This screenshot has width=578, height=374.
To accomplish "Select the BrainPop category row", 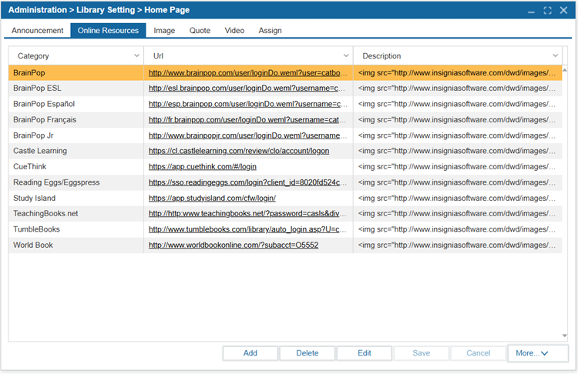I will tap(285, 73).
